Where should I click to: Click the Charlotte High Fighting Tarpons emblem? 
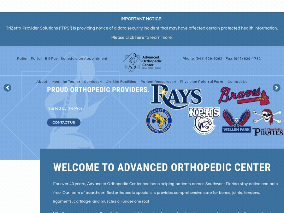159,121
